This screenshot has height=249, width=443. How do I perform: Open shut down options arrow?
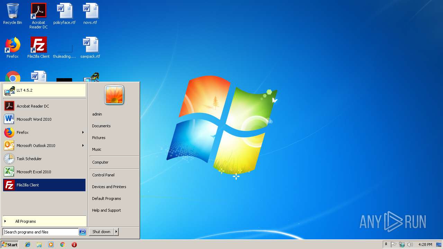pyautogui.click(x=116, y=232)
